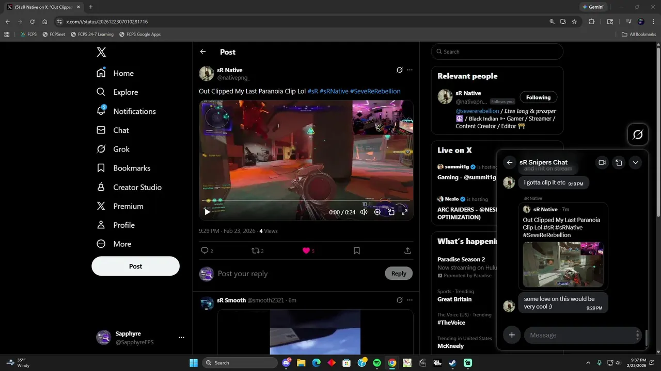The height and width of the screenshot is (371, 661).
Task: Start video call in sR Snipers Chat
Action: click(x=602, y=162)
